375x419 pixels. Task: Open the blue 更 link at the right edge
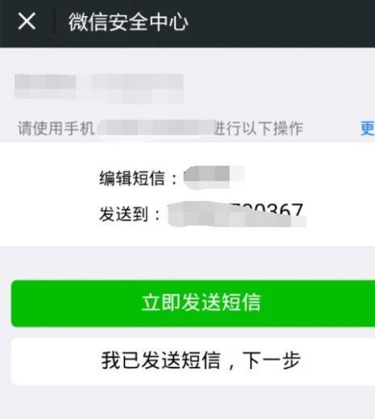pos(368,128)
